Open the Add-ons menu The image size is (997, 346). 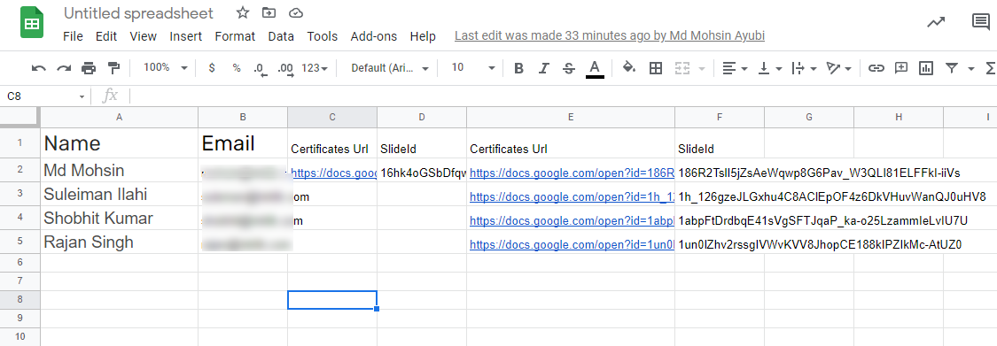[374, 36]
